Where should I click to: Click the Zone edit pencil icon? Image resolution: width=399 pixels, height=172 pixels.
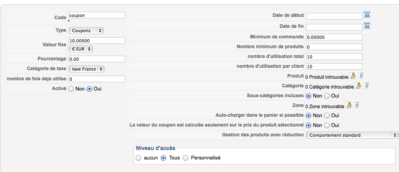(x=348, y=105)
